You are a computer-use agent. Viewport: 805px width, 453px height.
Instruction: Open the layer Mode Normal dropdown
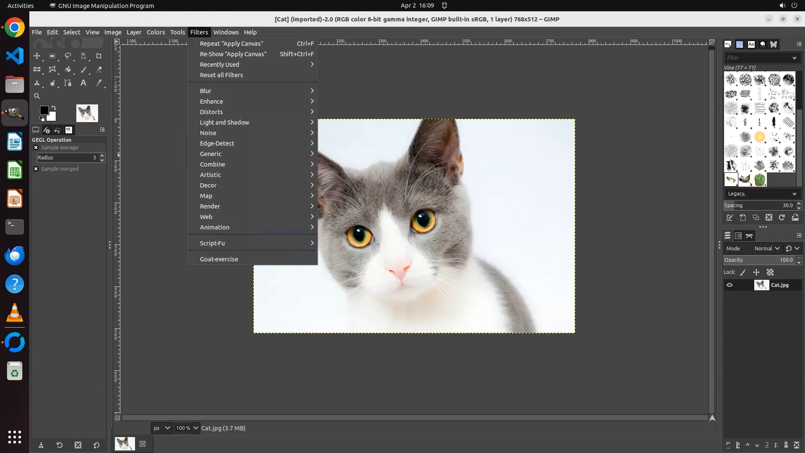tap(766, 248)
